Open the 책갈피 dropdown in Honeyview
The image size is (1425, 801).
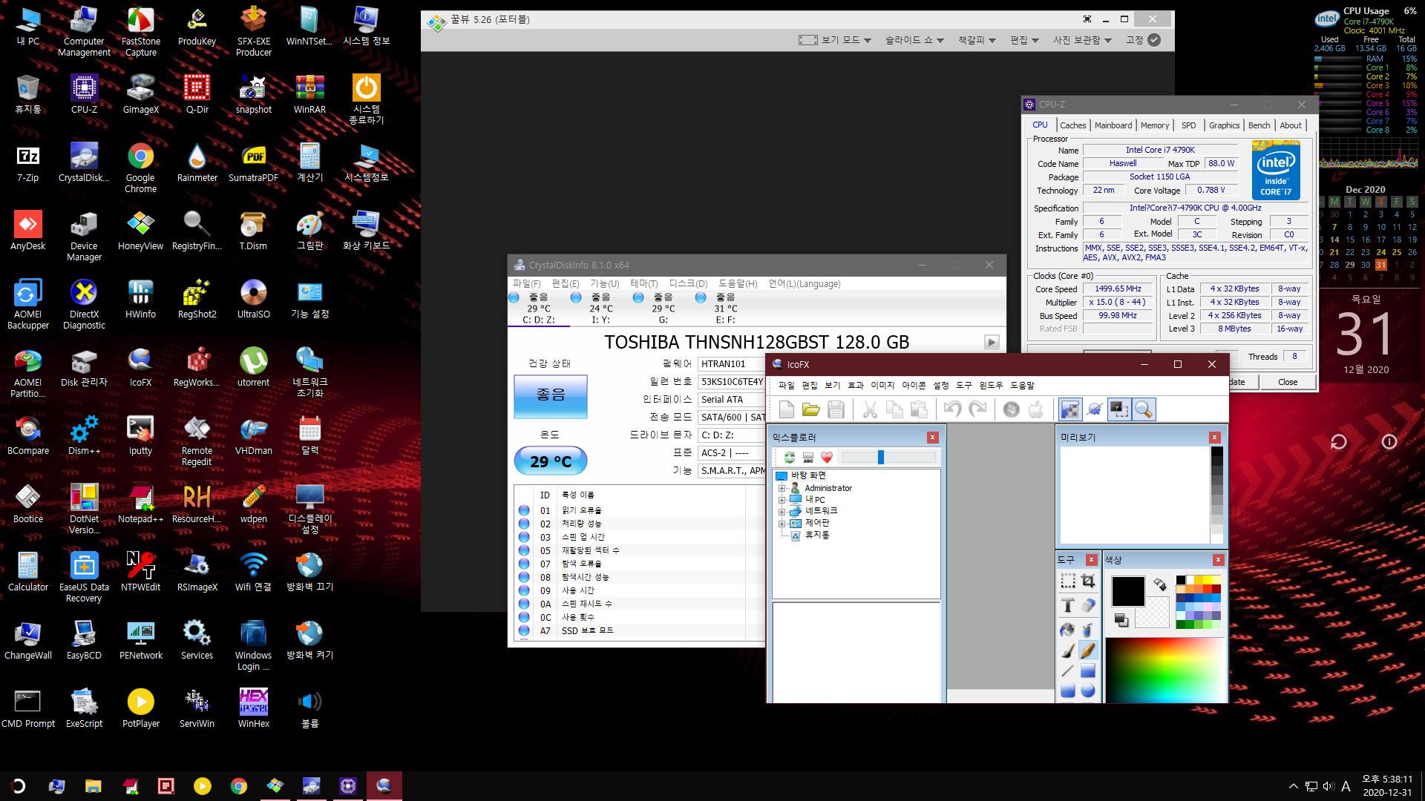(x=977, y=40)
